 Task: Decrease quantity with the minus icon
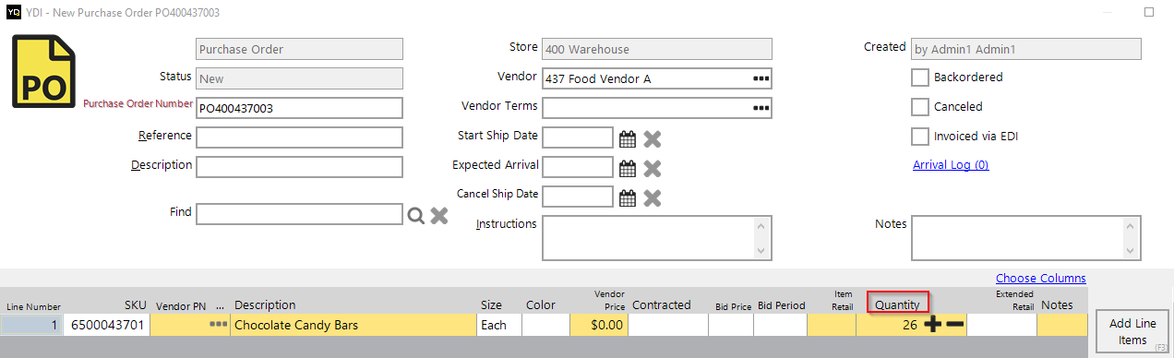pos(955,325)
